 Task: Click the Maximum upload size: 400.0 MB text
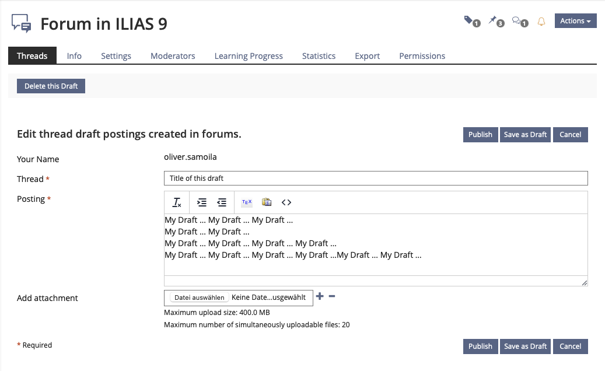[x=217, y=313]
